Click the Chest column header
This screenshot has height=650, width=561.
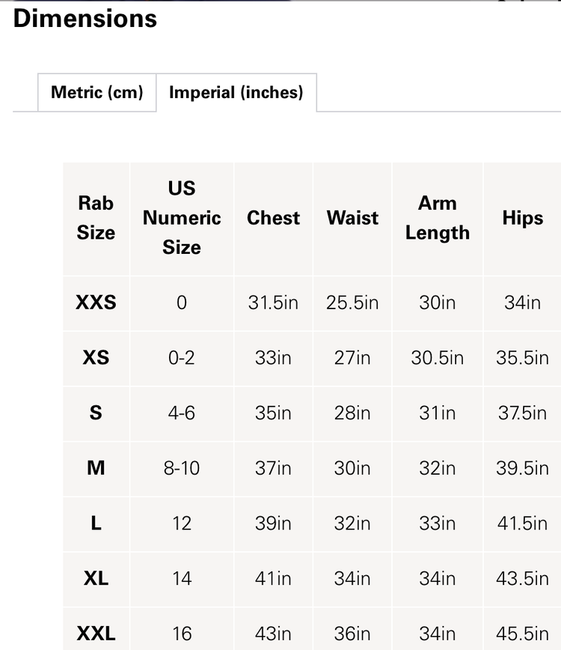tap(273, 218)
